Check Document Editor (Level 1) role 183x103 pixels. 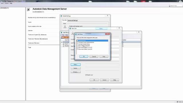[77, 47]
